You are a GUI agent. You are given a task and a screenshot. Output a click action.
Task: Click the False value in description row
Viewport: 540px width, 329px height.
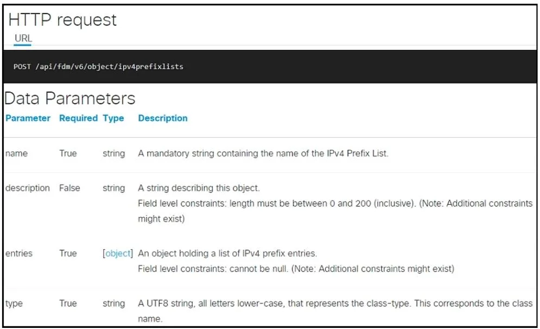tap(69, 188)
